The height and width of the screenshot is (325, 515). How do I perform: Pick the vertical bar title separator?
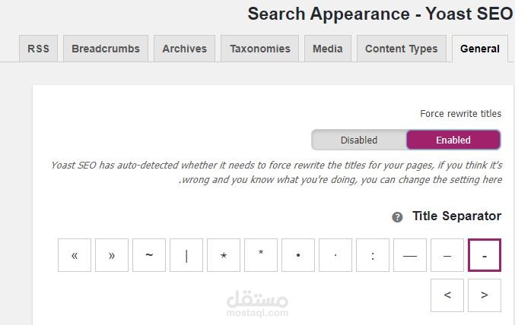click(186, 255)
